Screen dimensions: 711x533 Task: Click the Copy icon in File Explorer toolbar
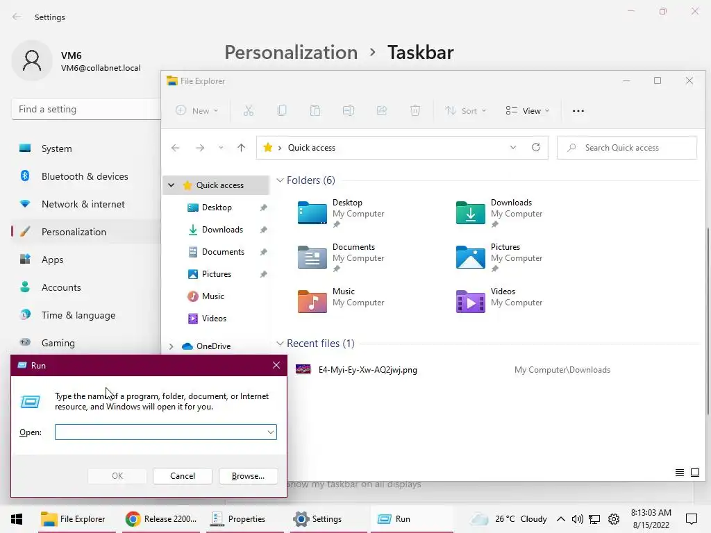pos(282,110)
